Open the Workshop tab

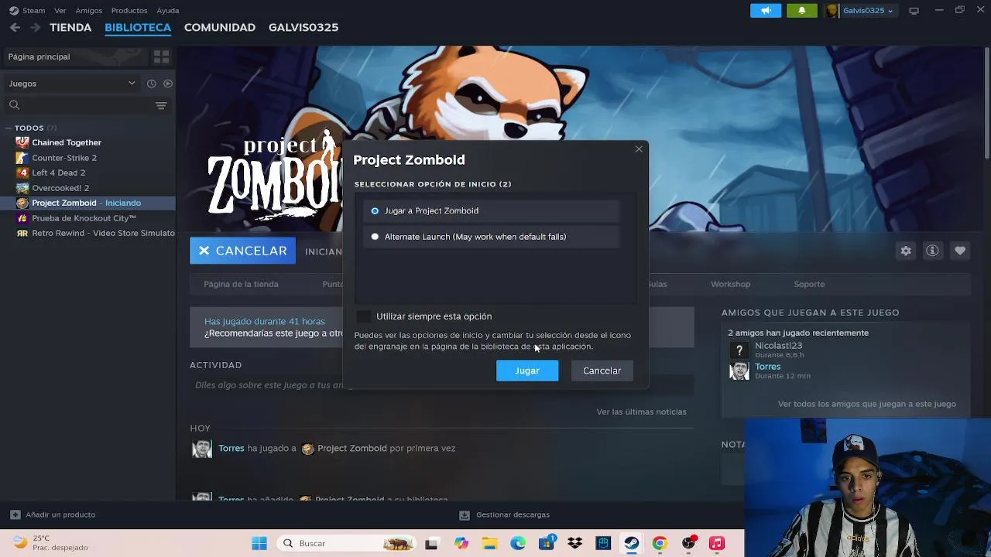(x=731, y=284)
